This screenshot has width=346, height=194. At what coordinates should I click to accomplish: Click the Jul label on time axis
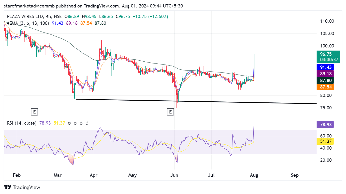[x=211, y=175]
